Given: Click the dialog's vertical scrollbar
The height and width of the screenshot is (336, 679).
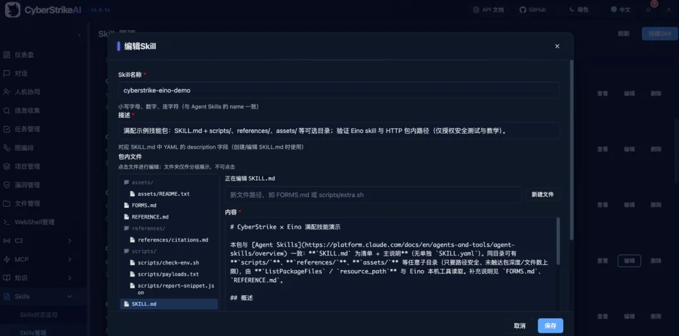Looking at the screenshot, I should pyautogui.click(x=571, y=149).
